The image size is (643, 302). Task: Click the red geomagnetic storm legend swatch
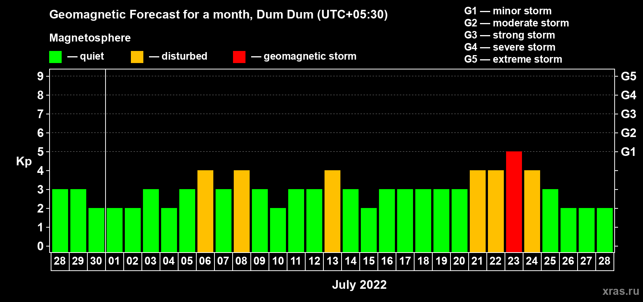pos(239,57)
